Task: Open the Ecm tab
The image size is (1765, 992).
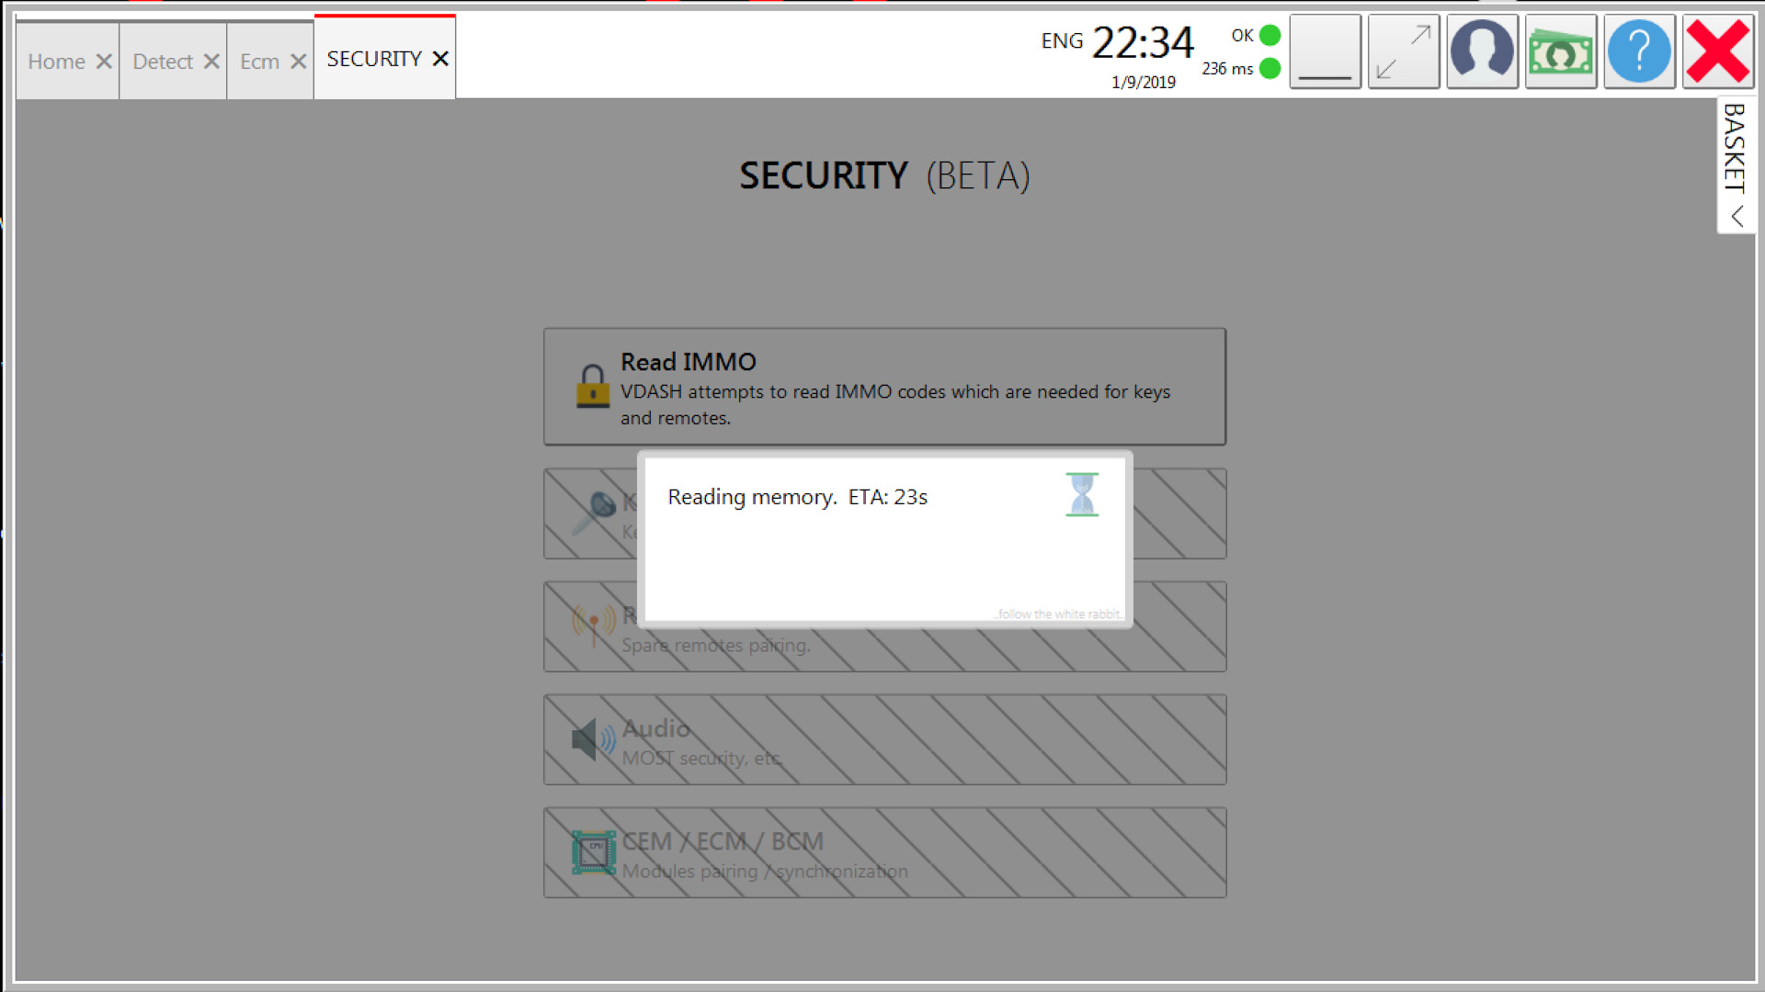Action: [259, 62]
